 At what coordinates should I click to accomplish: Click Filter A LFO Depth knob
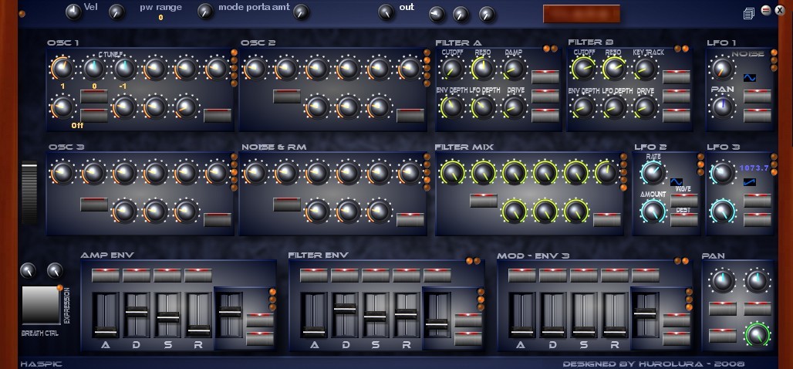coord(483,107)
